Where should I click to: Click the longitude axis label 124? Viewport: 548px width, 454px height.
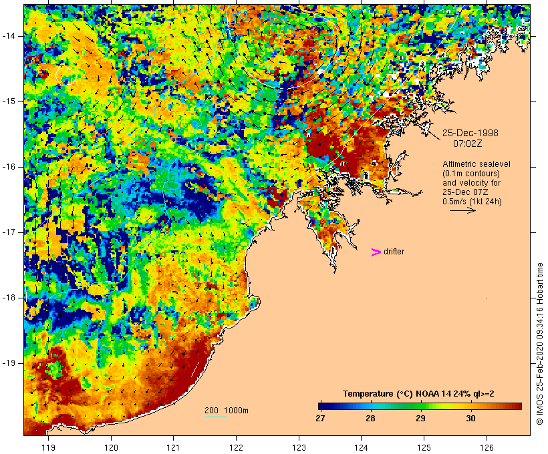pos(362,447)
